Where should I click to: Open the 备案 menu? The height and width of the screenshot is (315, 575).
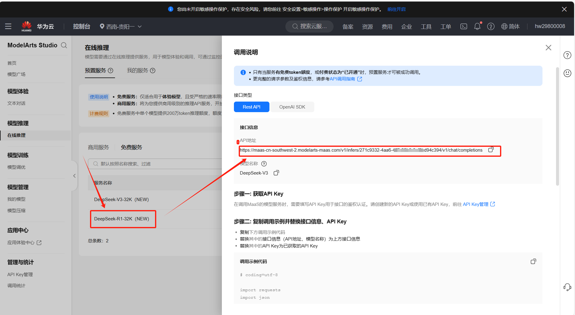(348, 27)
